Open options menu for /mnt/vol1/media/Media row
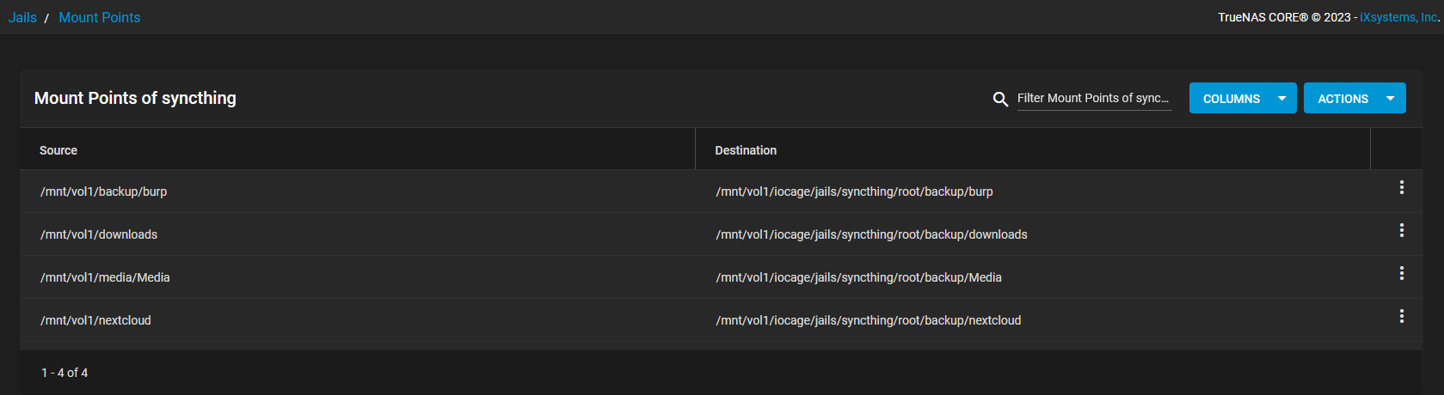Viewport: 1444px width, 395px height. tap(1401, 273)
